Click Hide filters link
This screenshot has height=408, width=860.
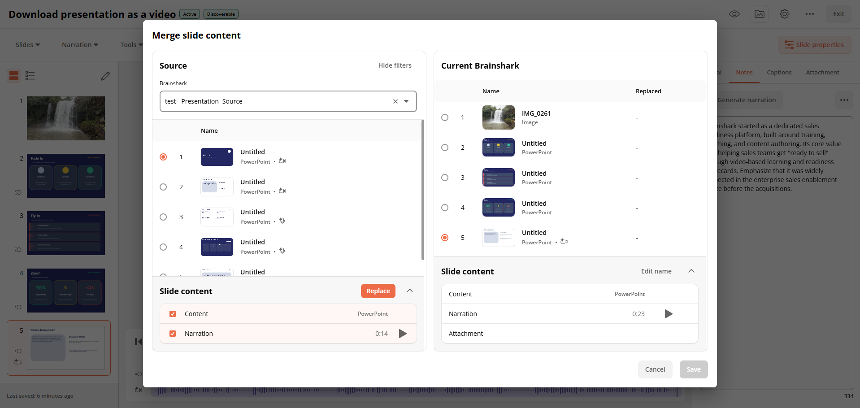pyautogui.click(x=395, y=65)
